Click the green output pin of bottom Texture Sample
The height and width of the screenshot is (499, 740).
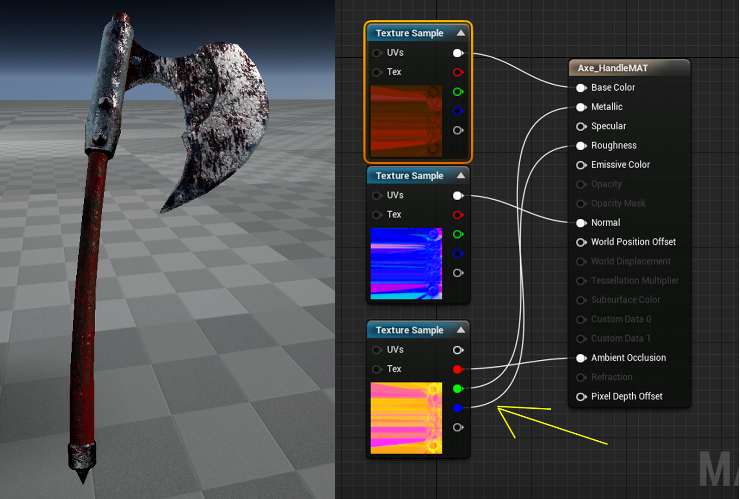click(x=458, y=388)
